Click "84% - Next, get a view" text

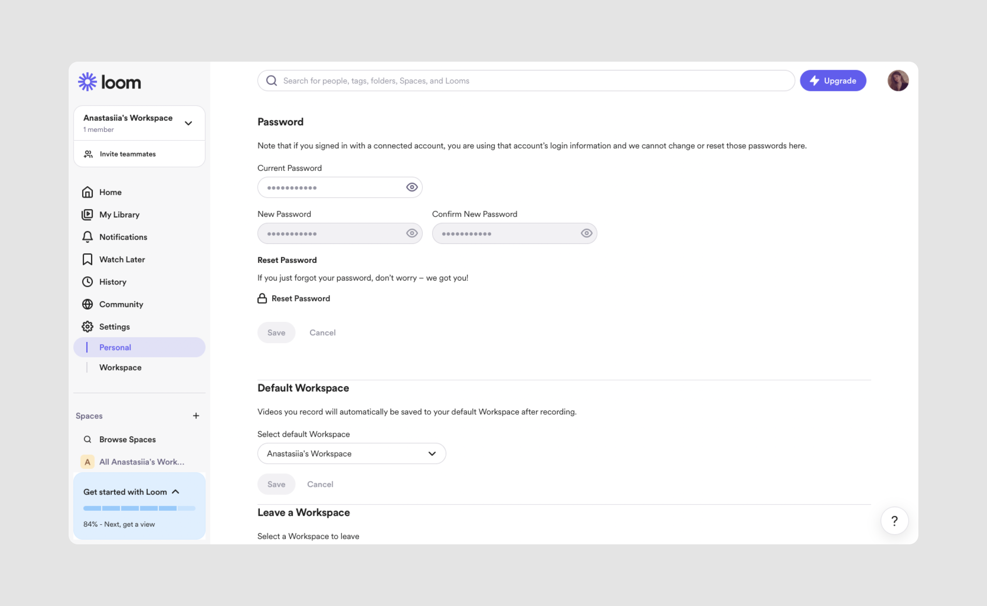tap(119, 524)
